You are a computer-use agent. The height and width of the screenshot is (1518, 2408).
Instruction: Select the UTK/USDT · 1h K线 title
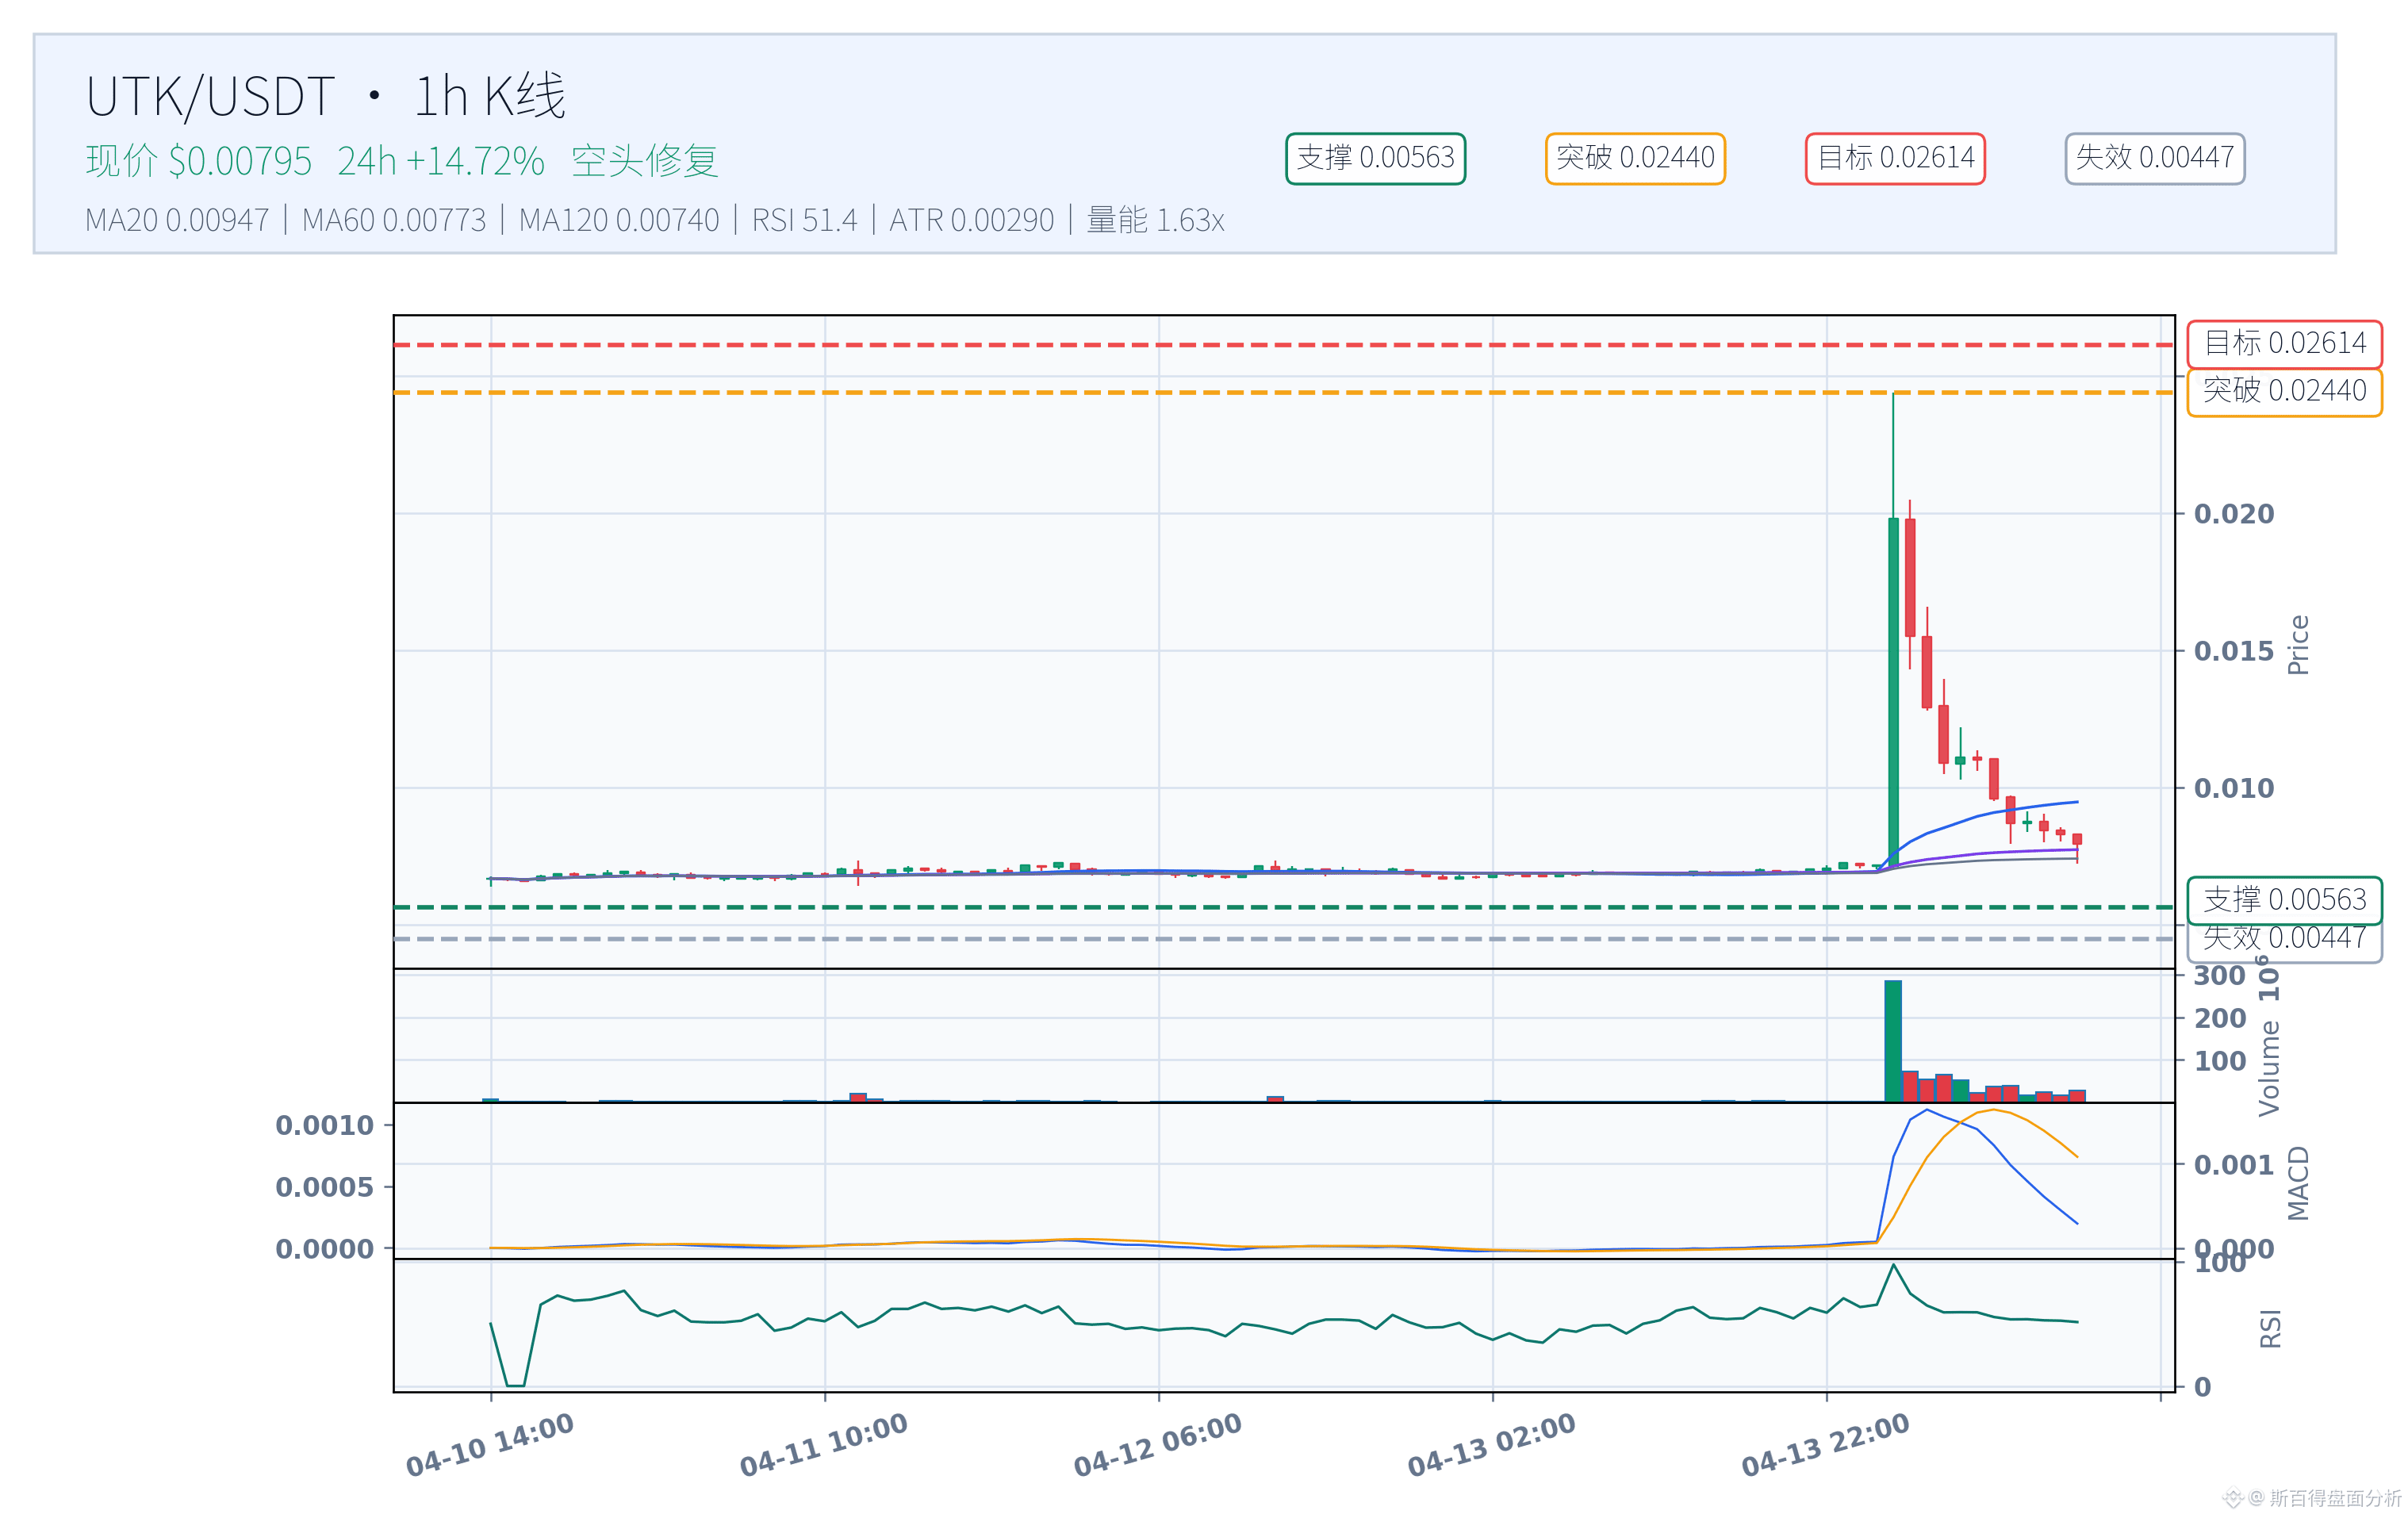326,96
